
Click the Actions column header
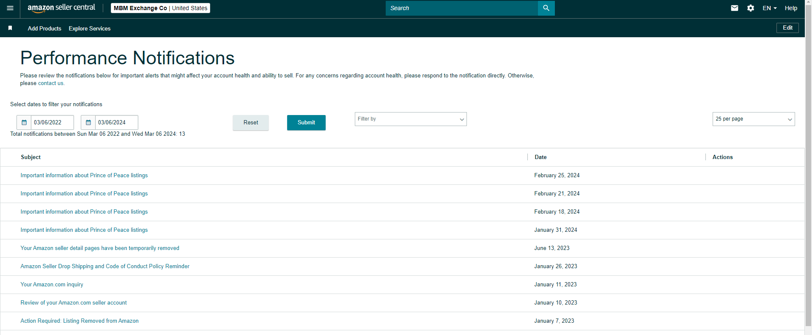click(722, 157)
